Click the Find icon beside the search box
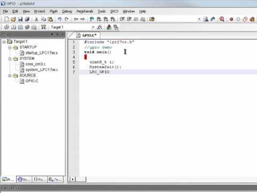Screen dimensions: 257x193 point(206,19)
